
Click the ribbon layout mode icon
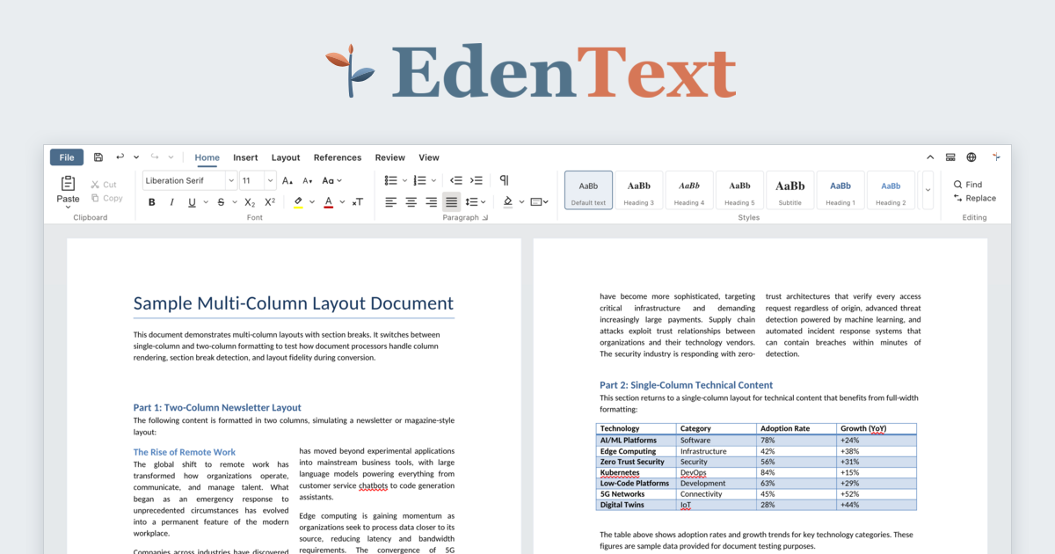pyautogui.click(x=950, y=157)
